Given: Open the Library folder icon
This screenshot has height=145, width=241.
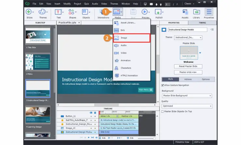Looking at the screenshot, I should coord(196,12).
